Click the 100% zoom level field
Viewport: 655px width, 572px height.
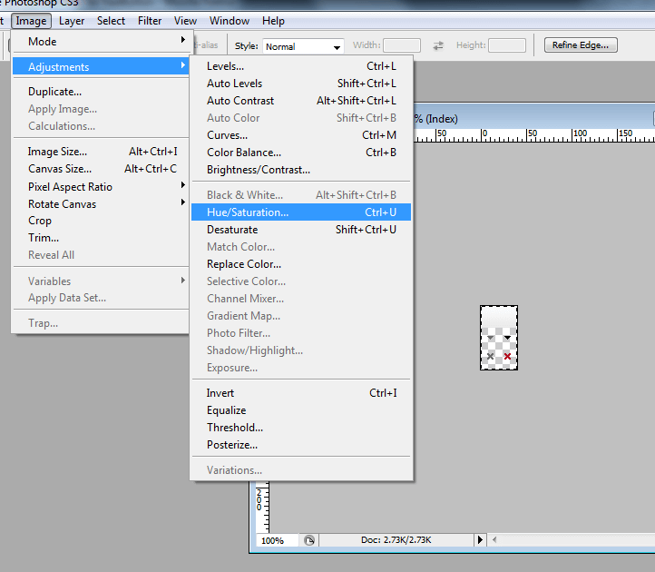point(274,540)
